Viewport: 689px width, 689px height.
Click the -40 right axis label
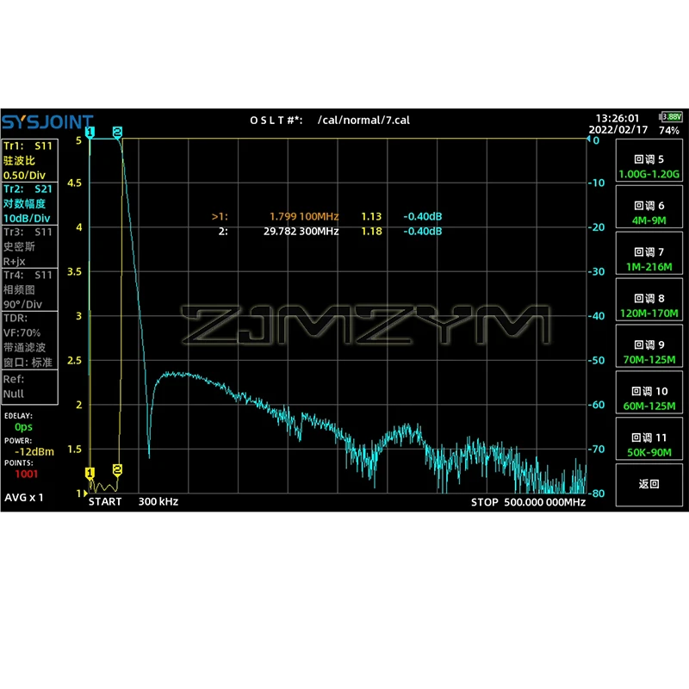tap(596, 316)
